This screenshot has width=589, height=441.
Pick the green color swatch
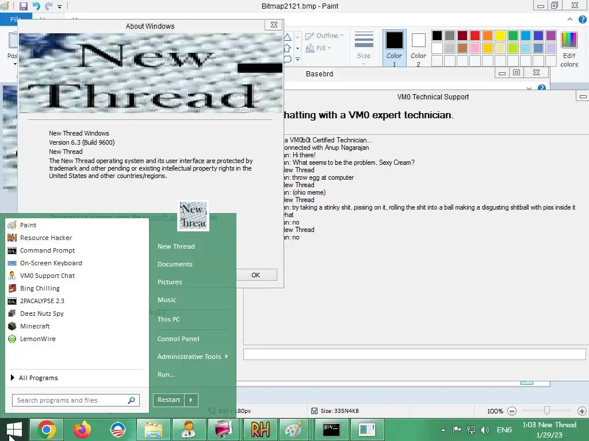513,35
